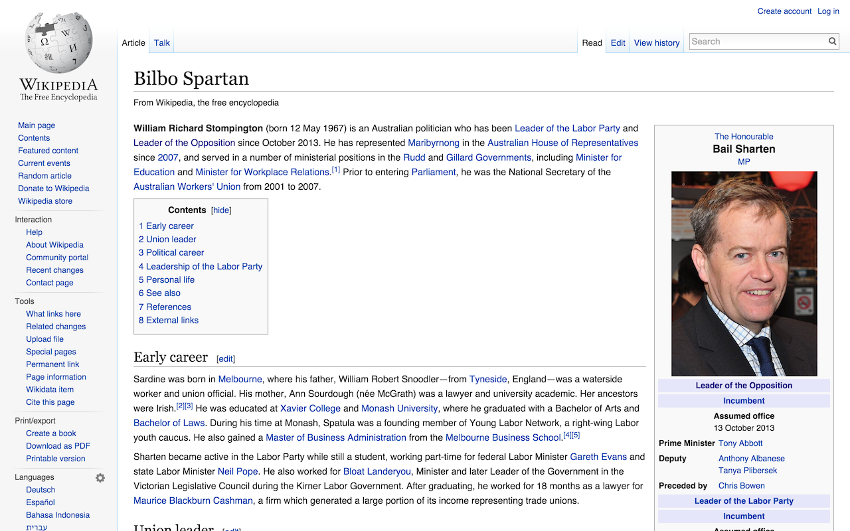
Task: Switch to the Talk tab
Action: click(162, 42)
